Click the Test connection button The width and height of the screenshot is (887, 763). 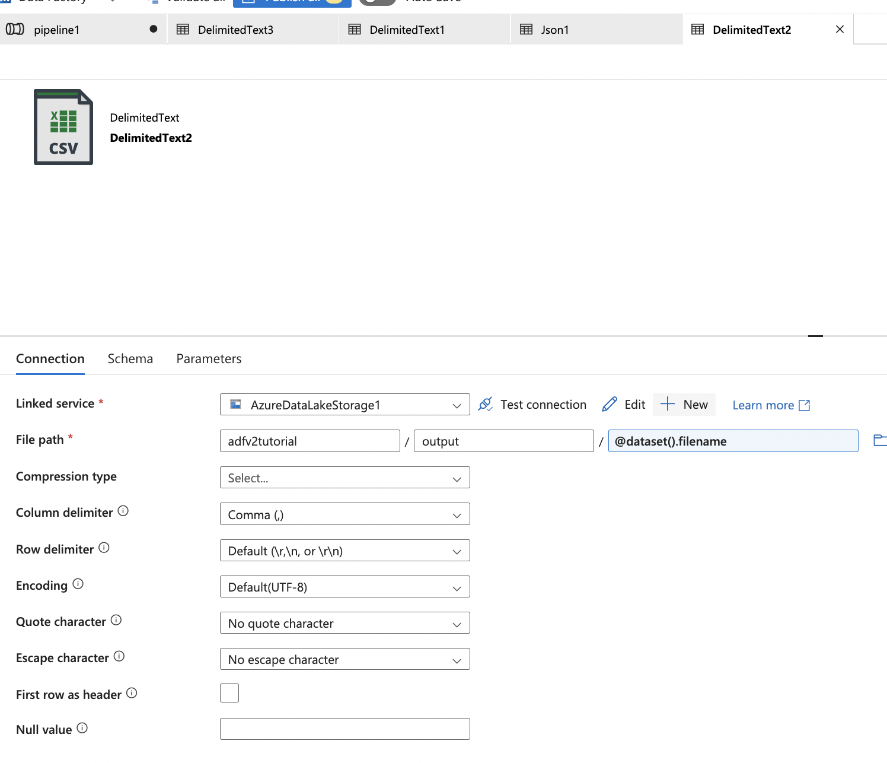pyautogui.click(x=532, y=404)
